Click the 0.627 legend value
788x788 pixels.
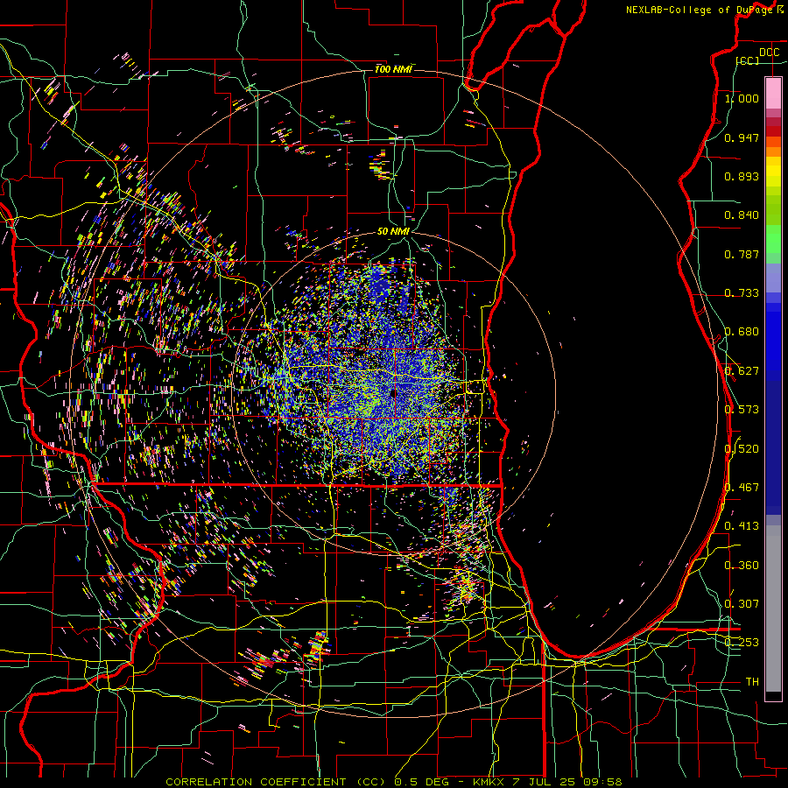click(742, 371)
